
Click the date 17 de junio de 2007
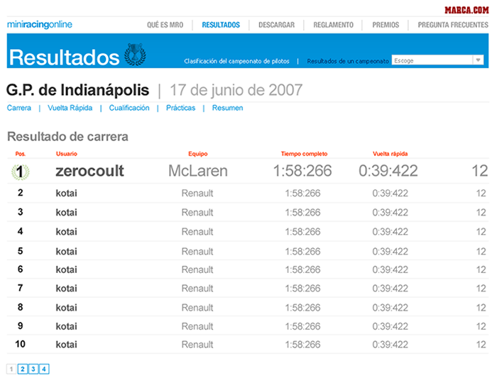point(236,90)
